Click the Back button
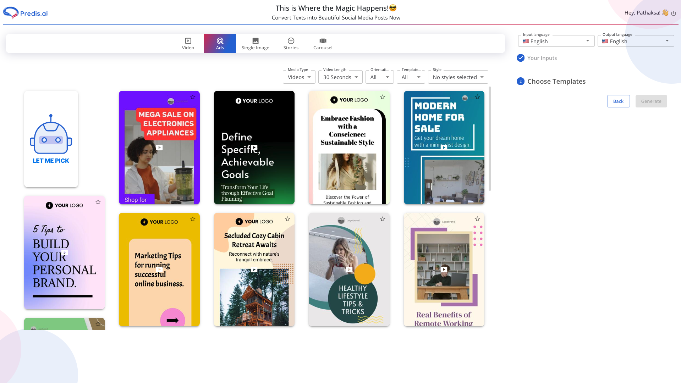The image size is (681, 383). coord(618,101)
